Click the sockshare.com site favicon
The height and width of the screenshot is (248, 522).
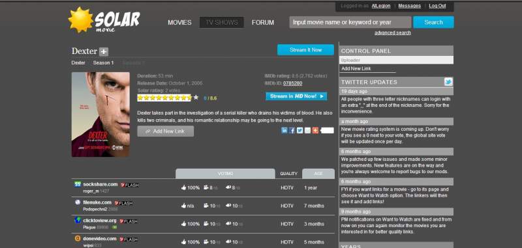78,184
